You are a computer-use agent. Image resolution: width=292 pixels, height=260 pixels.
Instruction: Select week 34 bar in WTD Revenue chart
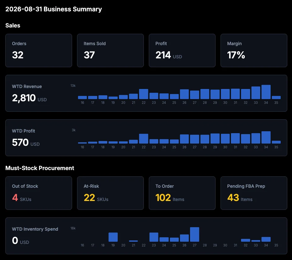pos(266,92)
